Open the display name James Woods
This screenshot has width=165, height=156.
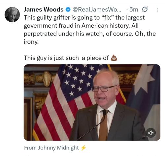(44, 10)
